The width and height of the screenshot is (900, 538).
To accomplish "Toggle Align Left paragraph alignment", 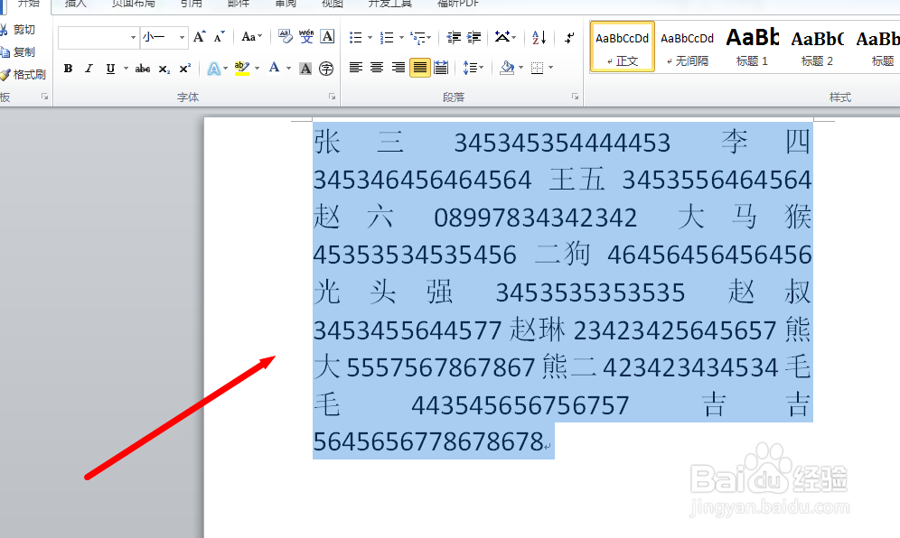I will click(356, 69).
